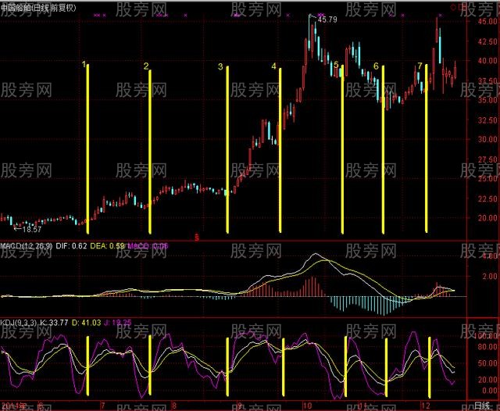Click the 42.50 price axis label
500x411 pixels.
(487, 41)
